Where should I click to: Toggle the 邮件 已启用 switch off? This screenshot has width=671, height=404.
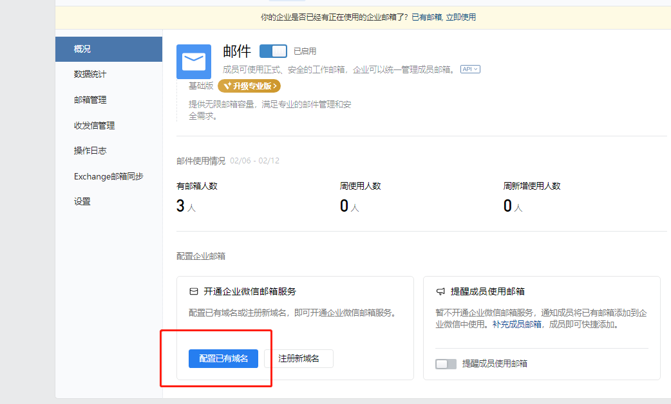click(x=273, y=50)
